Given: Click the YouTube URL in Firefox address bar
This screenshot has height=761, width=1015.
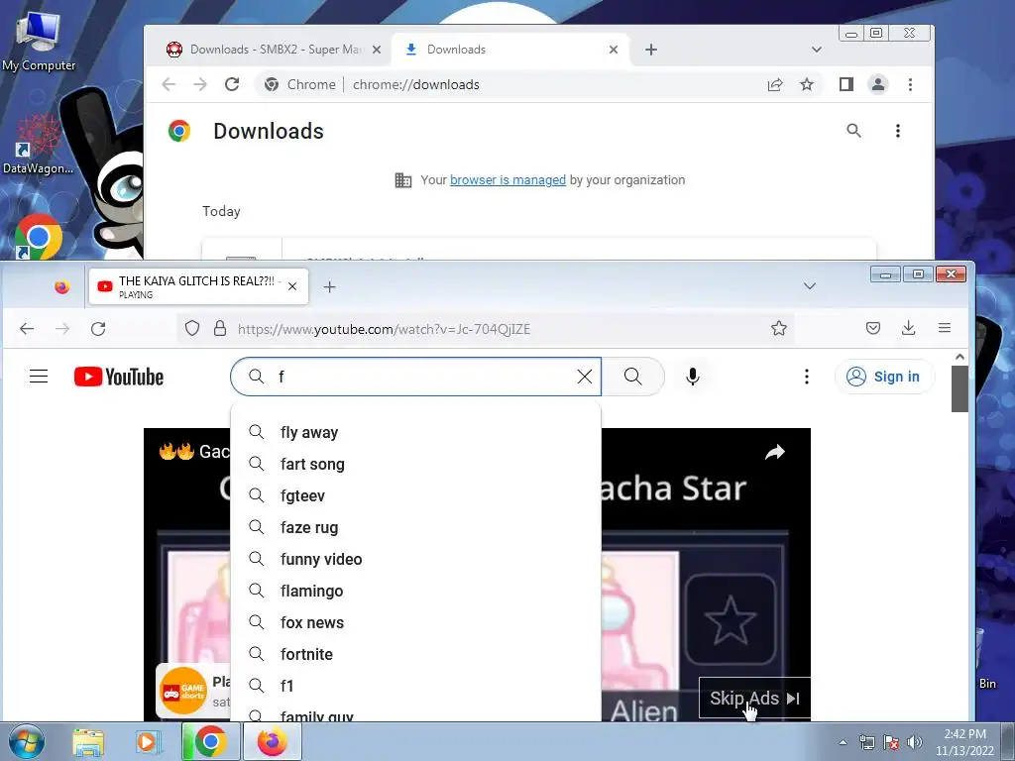Looking at the screenshot, I should tap(384, 329).
